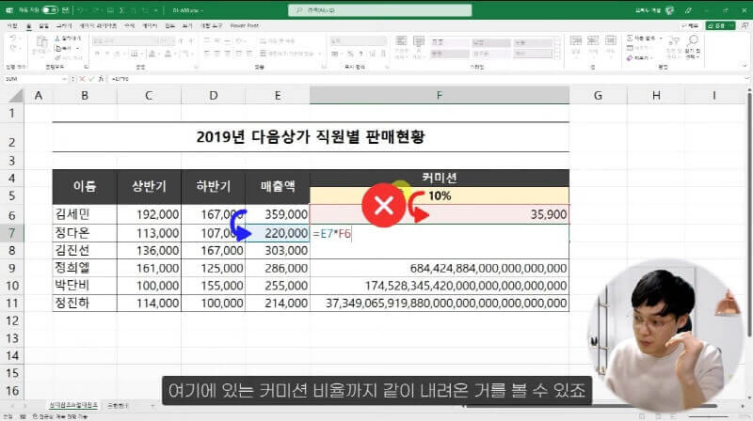This screenshot has width=753, height=421.
Task: Click cell with 684,424,884,000,000,000,000
Action: (440, 268)
